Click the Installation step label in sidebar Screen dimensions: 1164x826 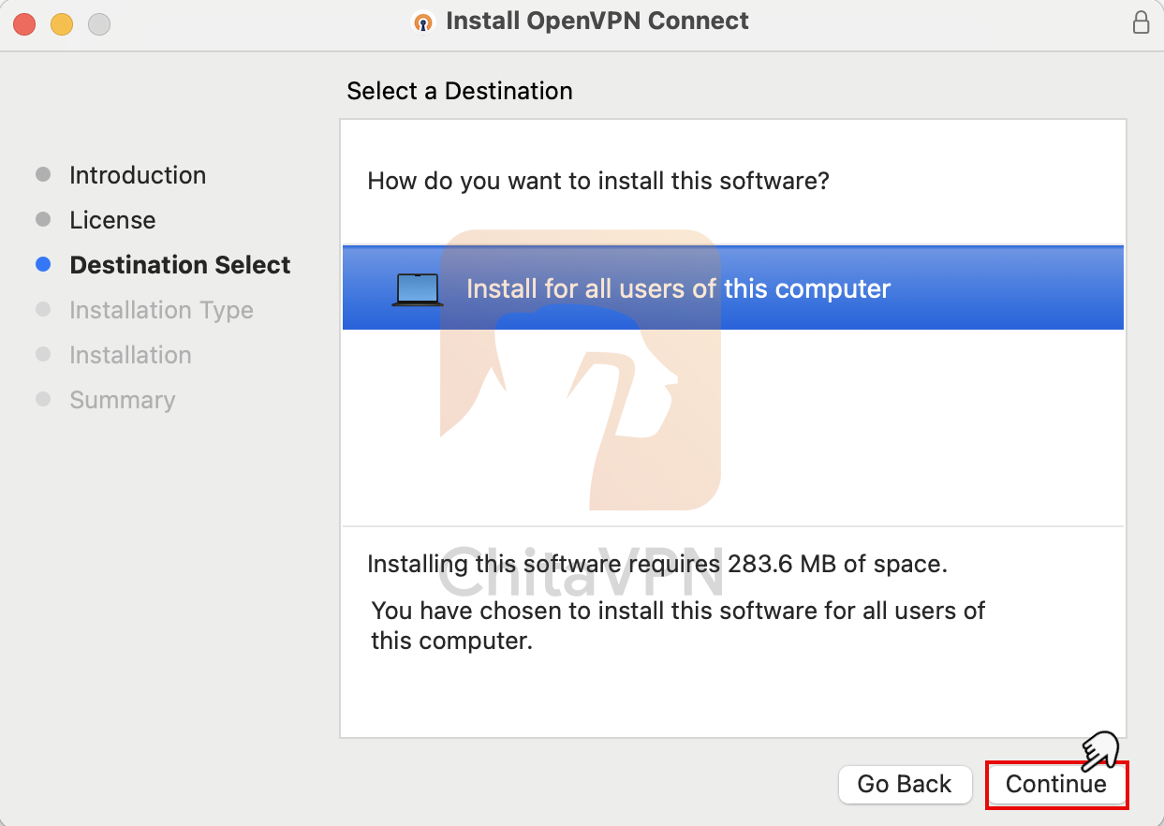130,355
